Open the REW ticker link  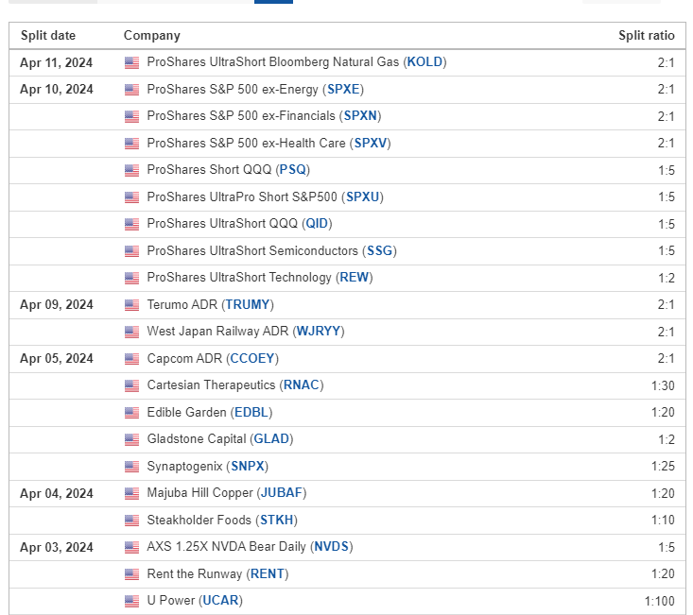pyautogui.click(x=354, y=277)
